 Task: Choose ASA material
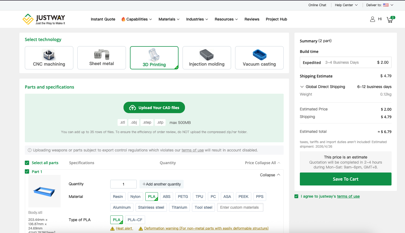pyautogui.click(x=227, y=197)
